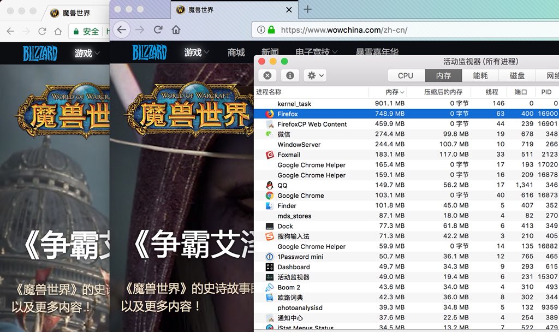Image resolution: width=559 pixels, height=332 pixels.
Task: Close the 魔兽世界 tab in Firefox
Action: point(289,10)
